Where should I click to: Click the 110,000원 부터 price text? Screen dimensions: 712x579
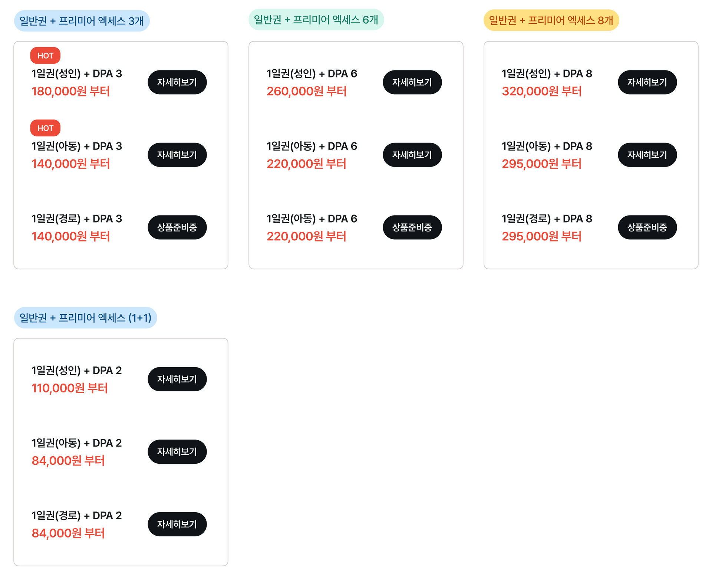70,388
